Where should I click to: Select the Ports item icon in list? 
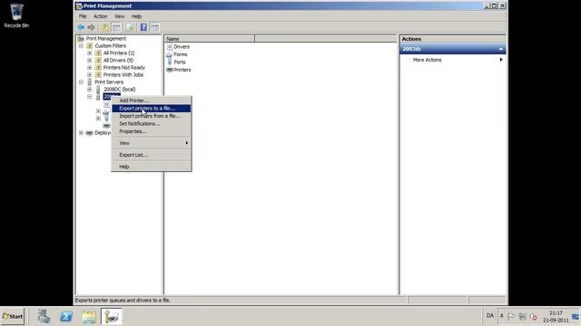(170, 62)
